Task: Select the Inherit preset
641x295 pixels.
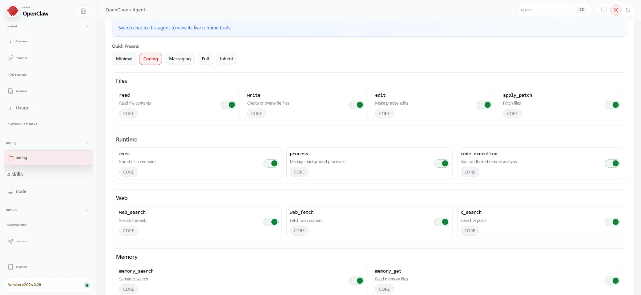Action: click(227, 59)
